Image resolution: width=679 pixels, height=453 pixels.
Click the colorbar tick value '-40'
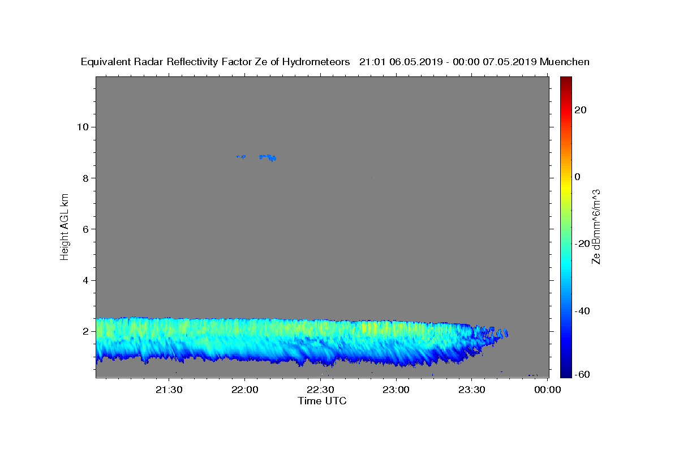(x=583, y=310)
